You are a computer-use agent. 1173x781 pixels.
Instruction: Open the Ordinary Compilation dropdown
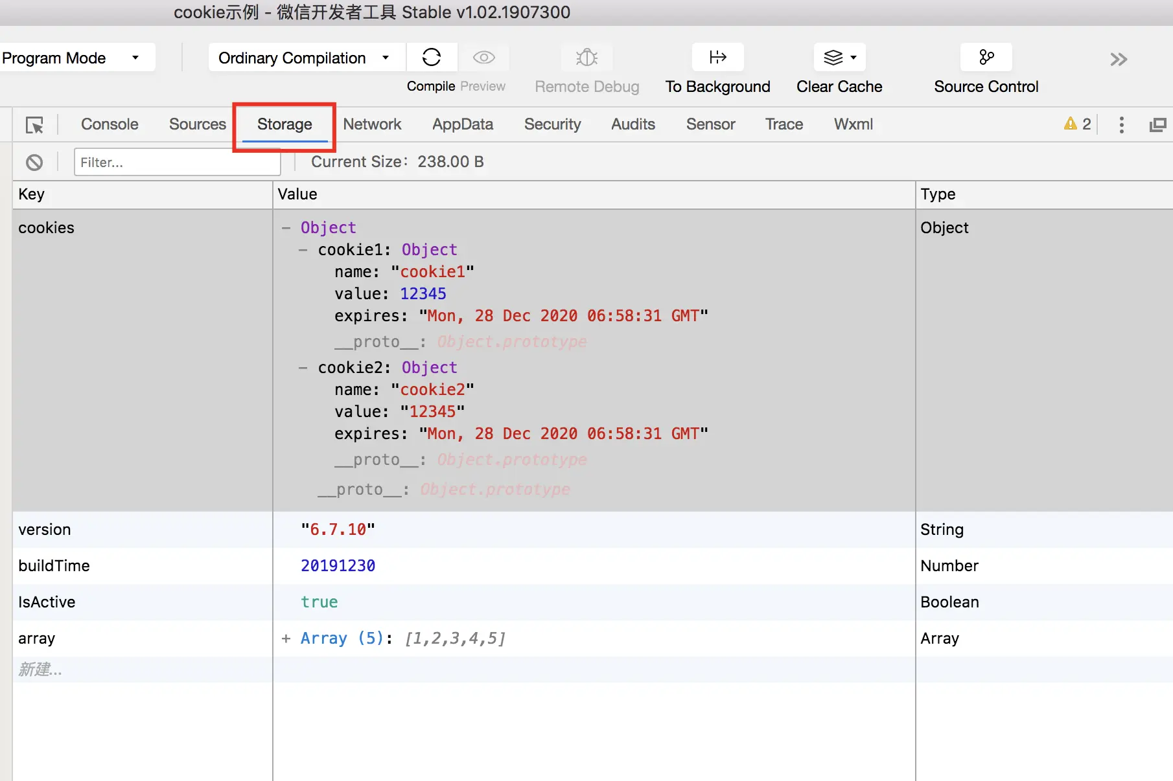[x=307, y=58]
